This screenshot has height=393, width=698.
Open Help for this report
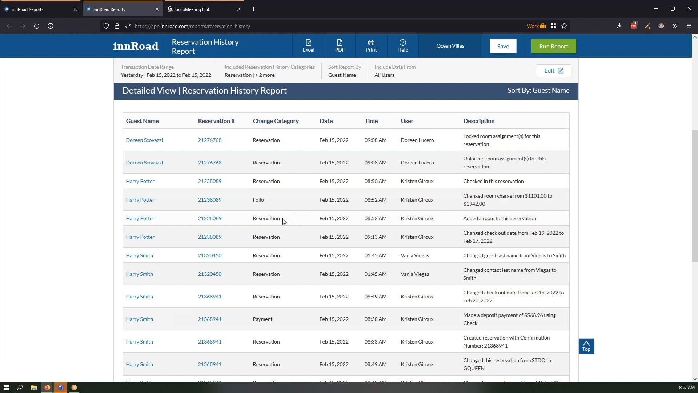[x=402, y=46]
